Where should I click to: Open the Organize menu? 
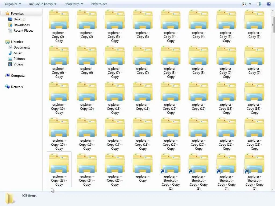[13, 4]
